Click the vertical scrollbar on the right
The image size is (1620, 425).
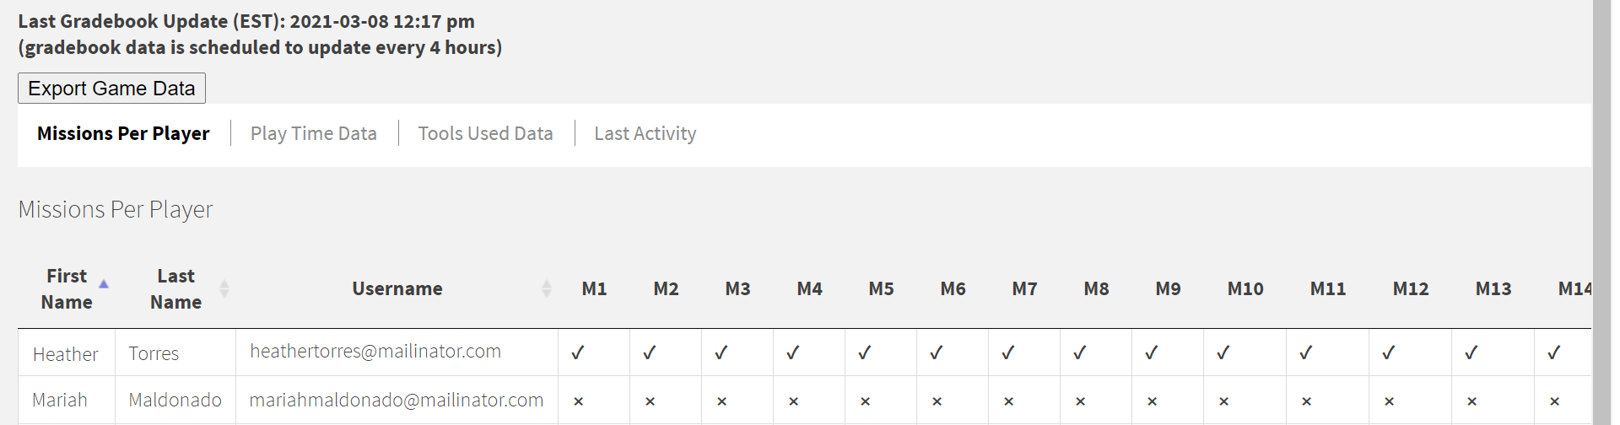tap(1601, 211)
